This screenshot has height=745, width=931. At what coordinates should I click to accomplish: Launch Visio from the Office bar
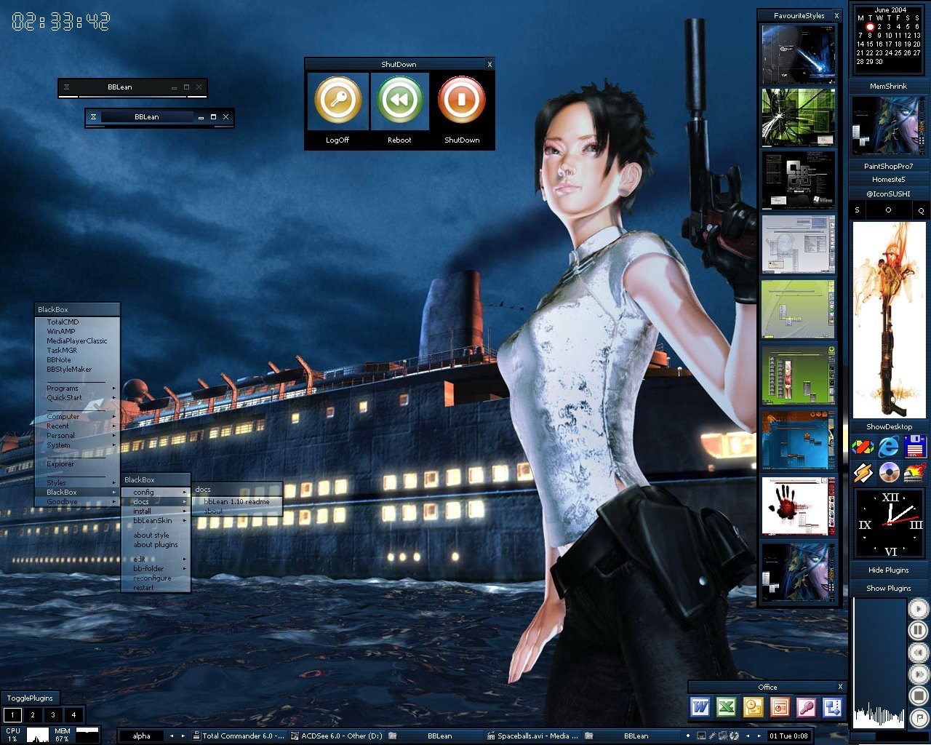pyautogui.click(x=832, y=706)
